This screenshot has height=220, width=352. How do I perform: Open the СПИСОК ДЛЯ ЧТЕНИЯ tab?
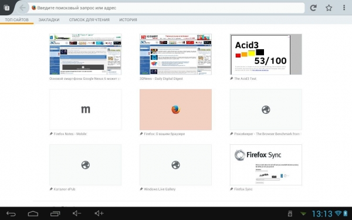click(89, 20)
